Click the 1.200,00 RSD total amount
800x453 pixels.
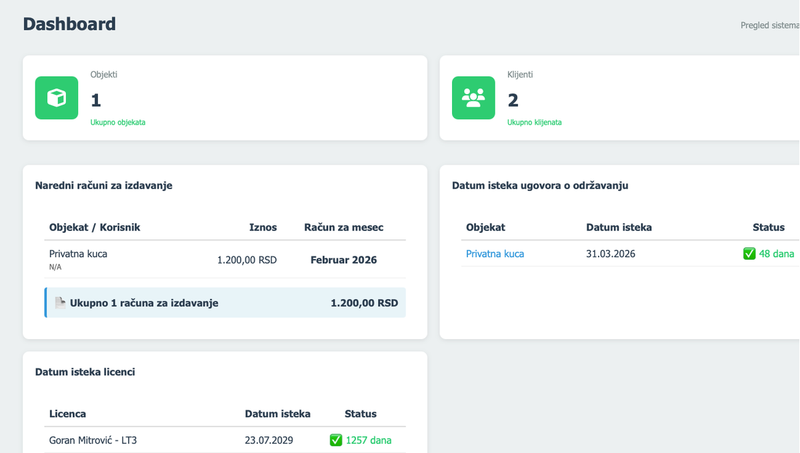(364, 303)
